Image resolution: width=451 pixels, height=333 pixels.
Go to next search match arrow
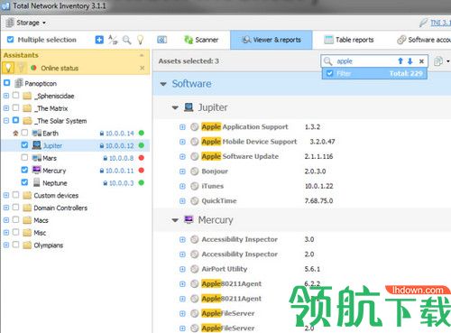click(x=410, y=61)
